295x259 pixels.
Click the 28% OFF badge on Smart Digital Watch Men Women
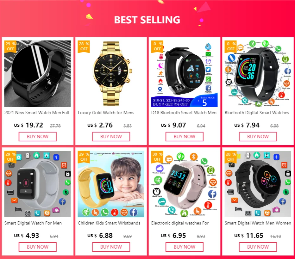click(x=230, y=157)
